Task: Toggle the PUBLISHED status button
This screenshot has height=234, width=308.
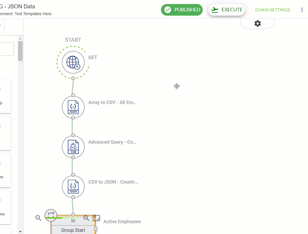Action: point(182,10)
